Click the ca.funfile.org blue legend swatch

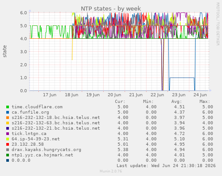(x=8, y=112)
